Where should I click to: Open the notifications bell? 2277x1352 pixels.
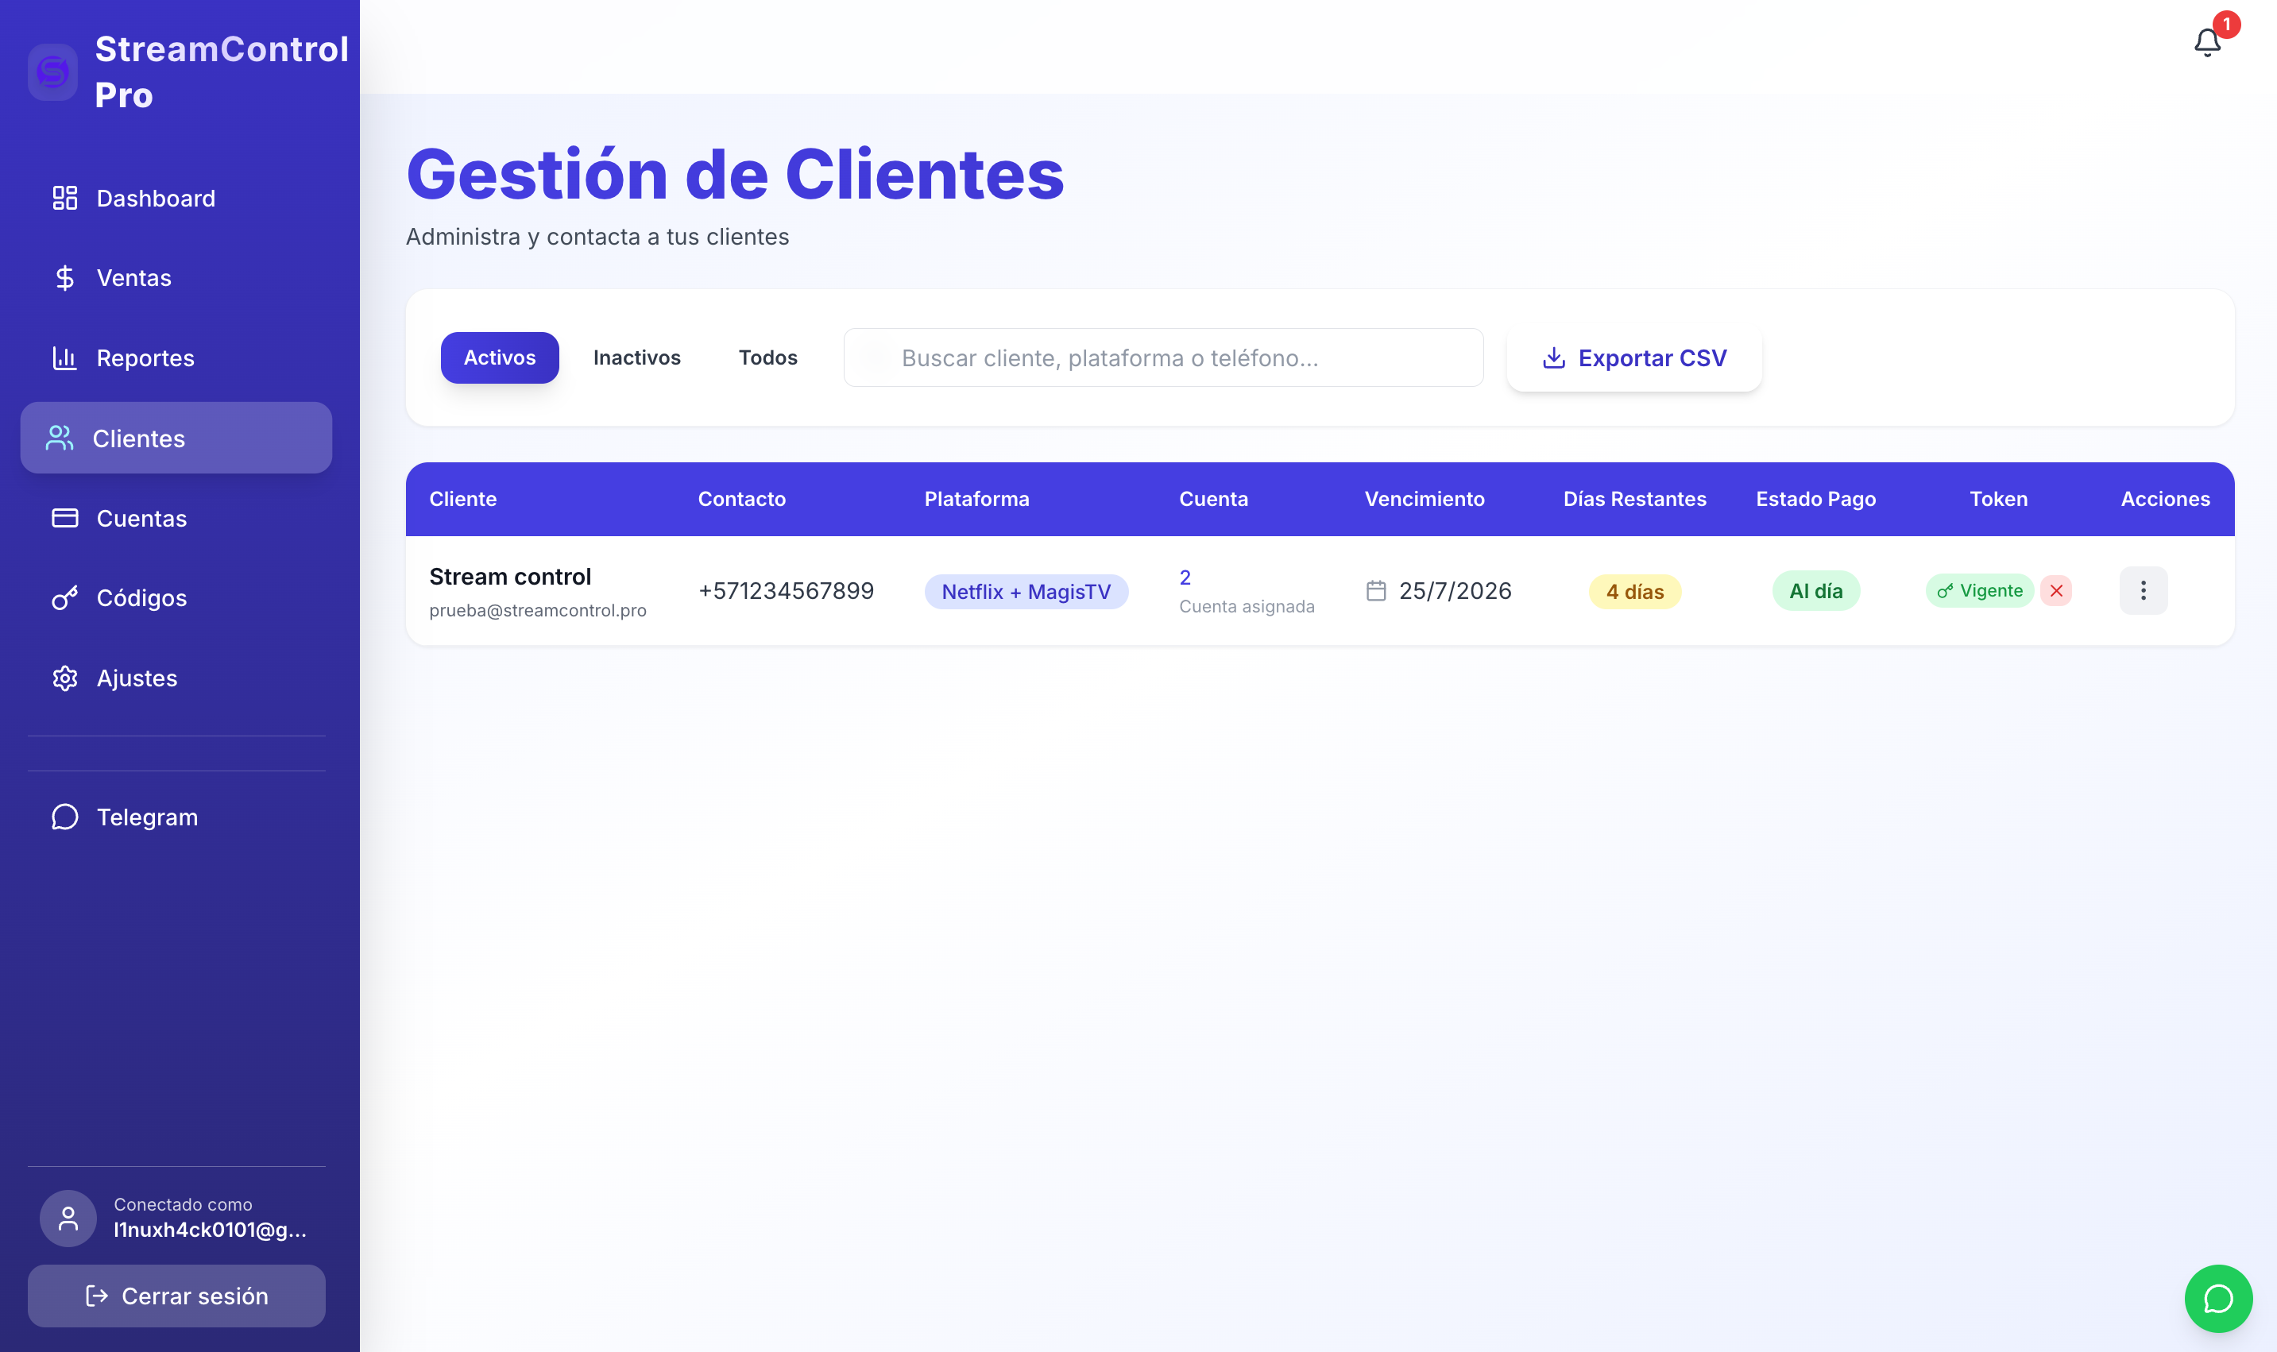[2207, 42]
